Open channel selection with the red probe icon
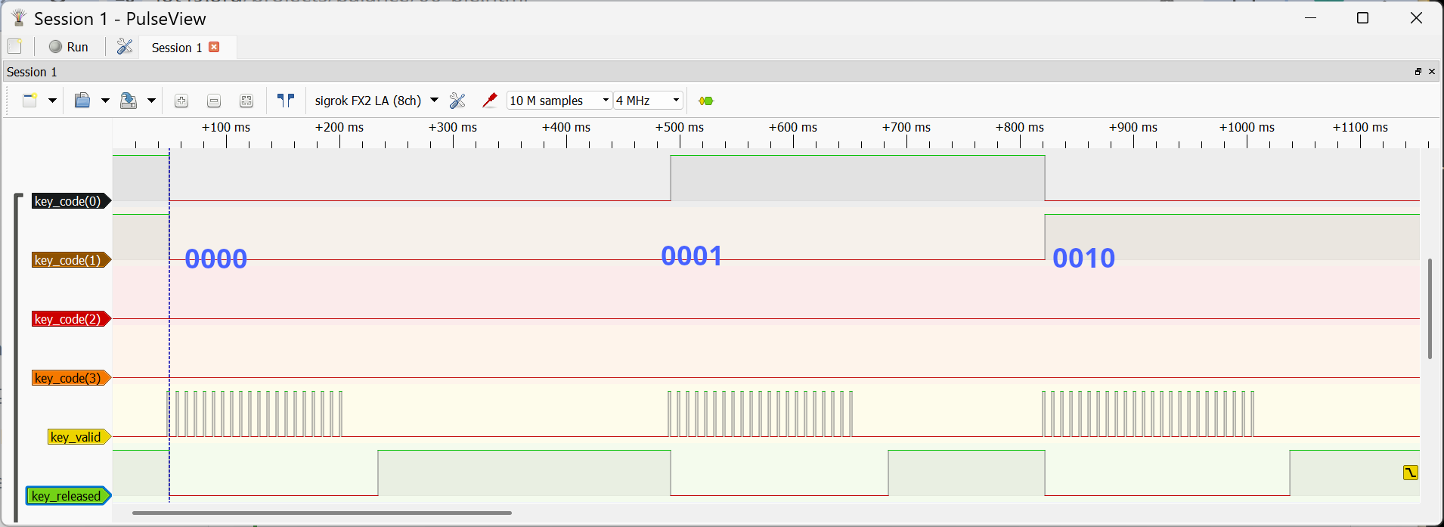This screenshot has width=1444, height=527. pos(490,101)
